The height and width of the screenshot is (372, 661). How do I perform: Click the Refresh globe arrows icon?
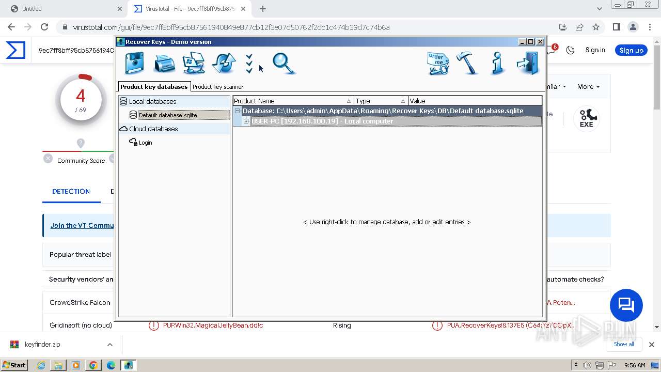click(x=224, y=64)
